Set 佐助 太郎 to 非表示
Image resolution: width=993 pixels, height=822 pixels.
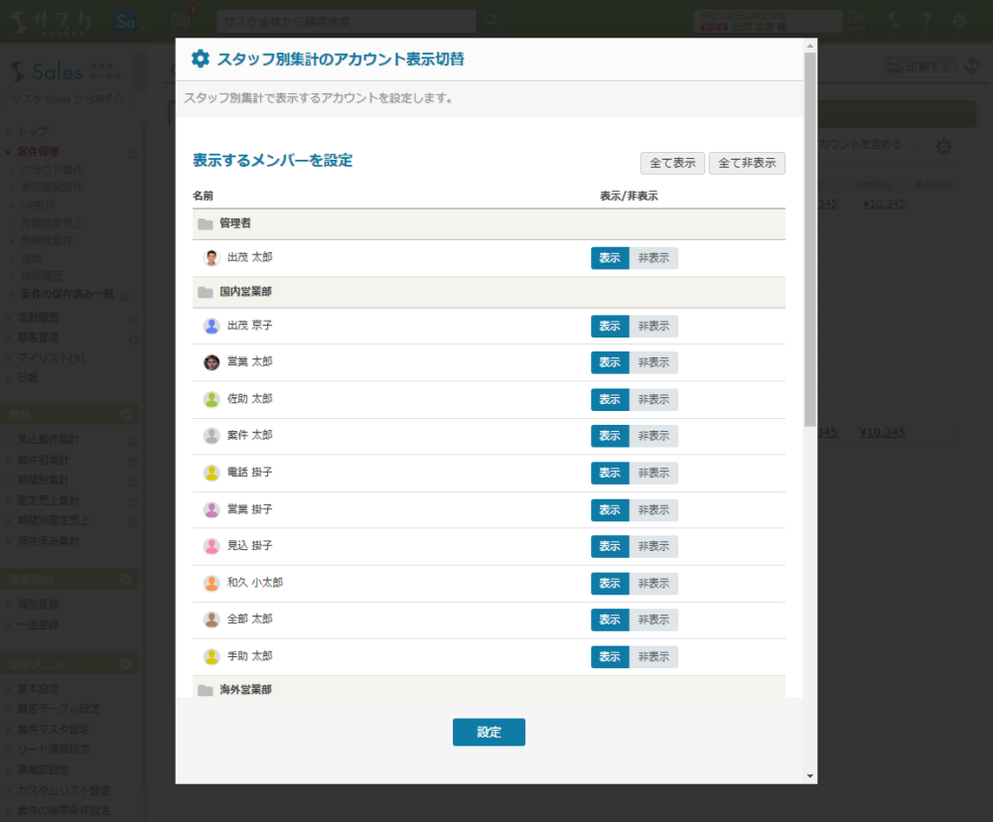point(653,400)
